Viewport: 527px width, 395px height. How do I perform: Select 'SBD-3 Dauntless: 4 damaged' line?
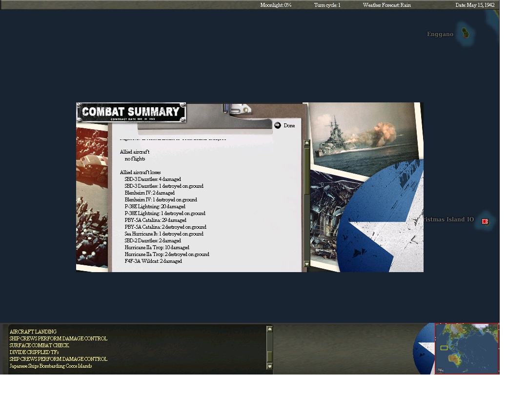coord(153,179)
